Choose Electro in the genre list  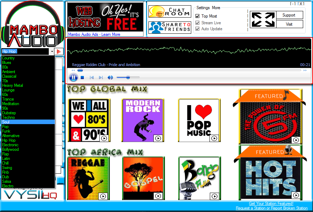click(28, 186)
